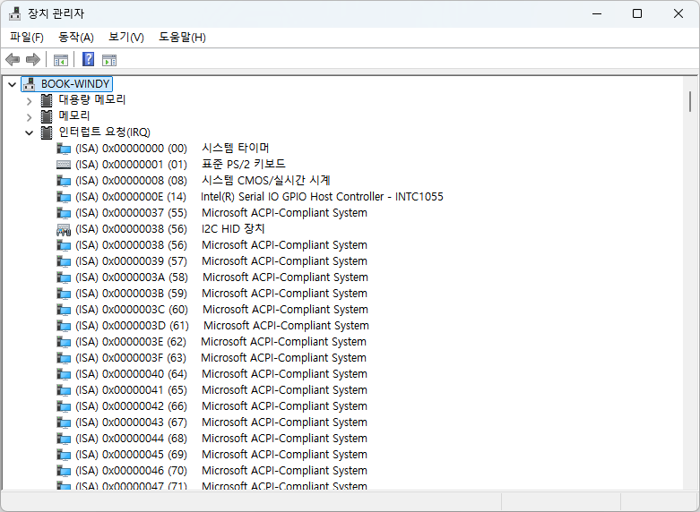Click the I2C HID 장치 device icon

64,228
